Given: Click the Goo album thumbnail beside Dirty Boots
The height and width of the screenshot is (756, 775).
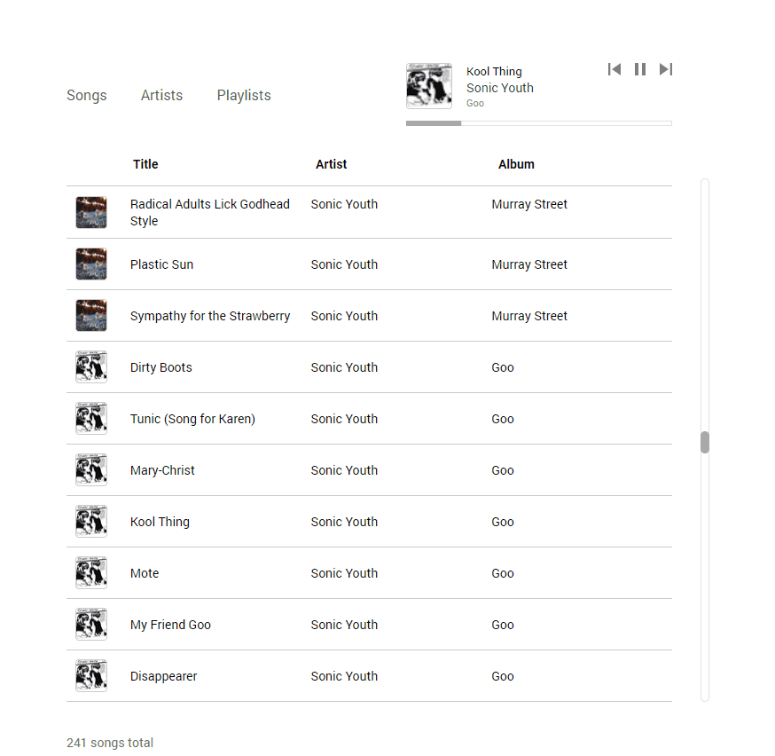Looking at the screenshot, I should (91, 366).
